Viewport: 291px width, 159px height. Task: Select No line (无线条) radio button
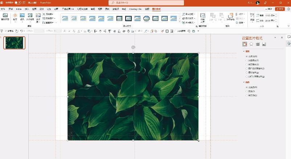247,87
